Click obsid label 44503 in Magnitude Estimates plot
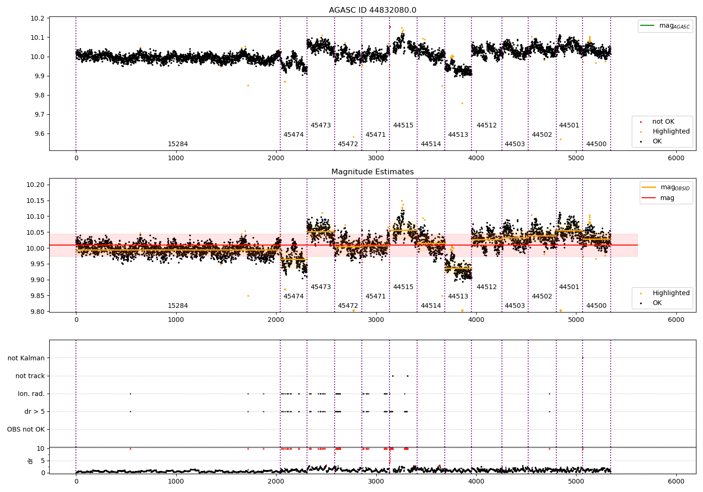Viewport: 703px width, 492px height. pos(515,306)
